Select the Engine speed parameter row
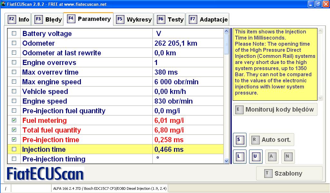Image resolution: width=330 pixels, height=193 pixels. [x=116, y=101]
